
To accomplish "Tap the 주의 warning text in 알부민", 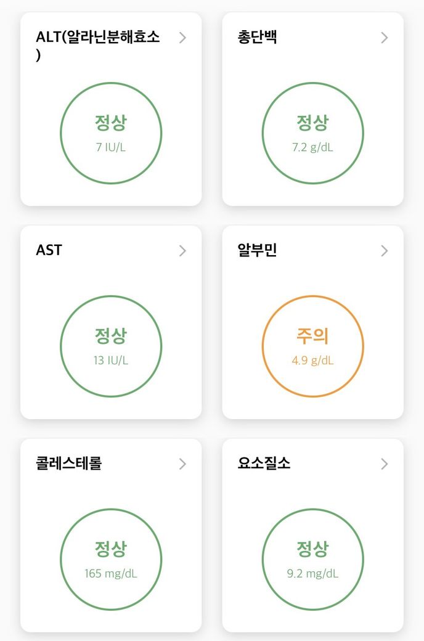I will [x=312, y=336].
